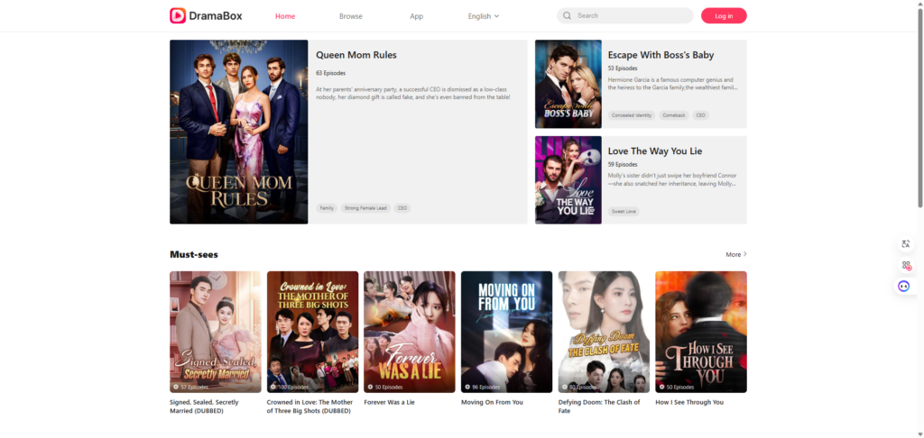Click the scrollbar down arrow

(x=919, y=434)
